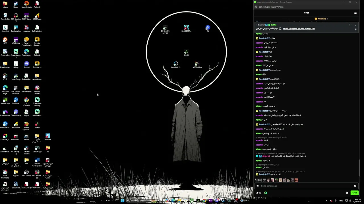Select the Crosshair V2 icon

tap(176, 65)
